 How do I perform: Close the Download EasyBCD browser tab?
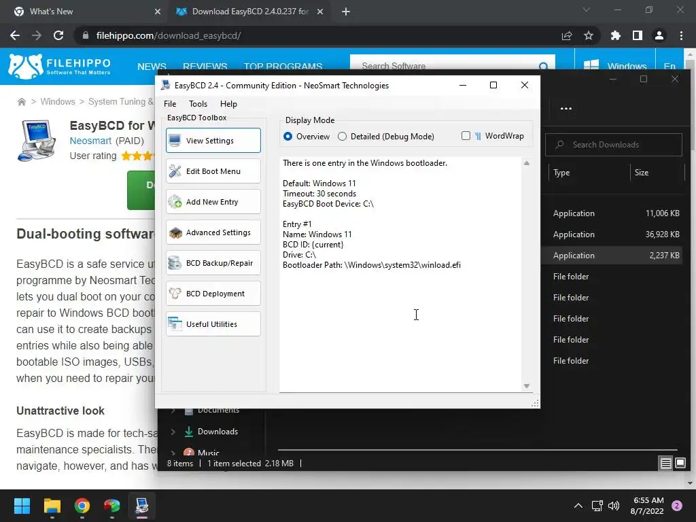(320, 12)
